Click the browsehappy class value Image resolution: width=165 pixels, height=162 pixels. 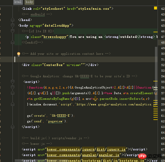click(55, 37)
